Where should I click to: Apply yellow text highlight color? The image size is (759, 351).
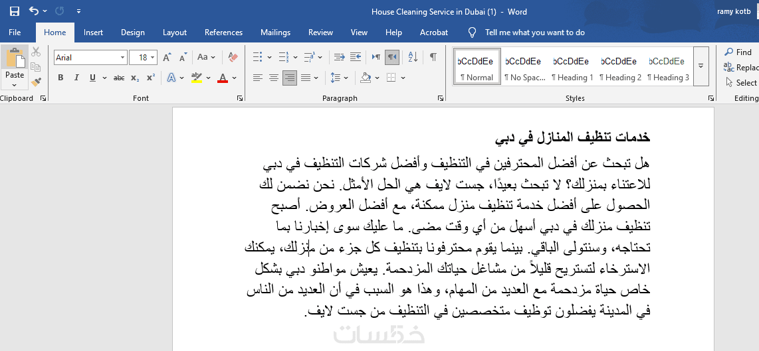click(196, 78)
